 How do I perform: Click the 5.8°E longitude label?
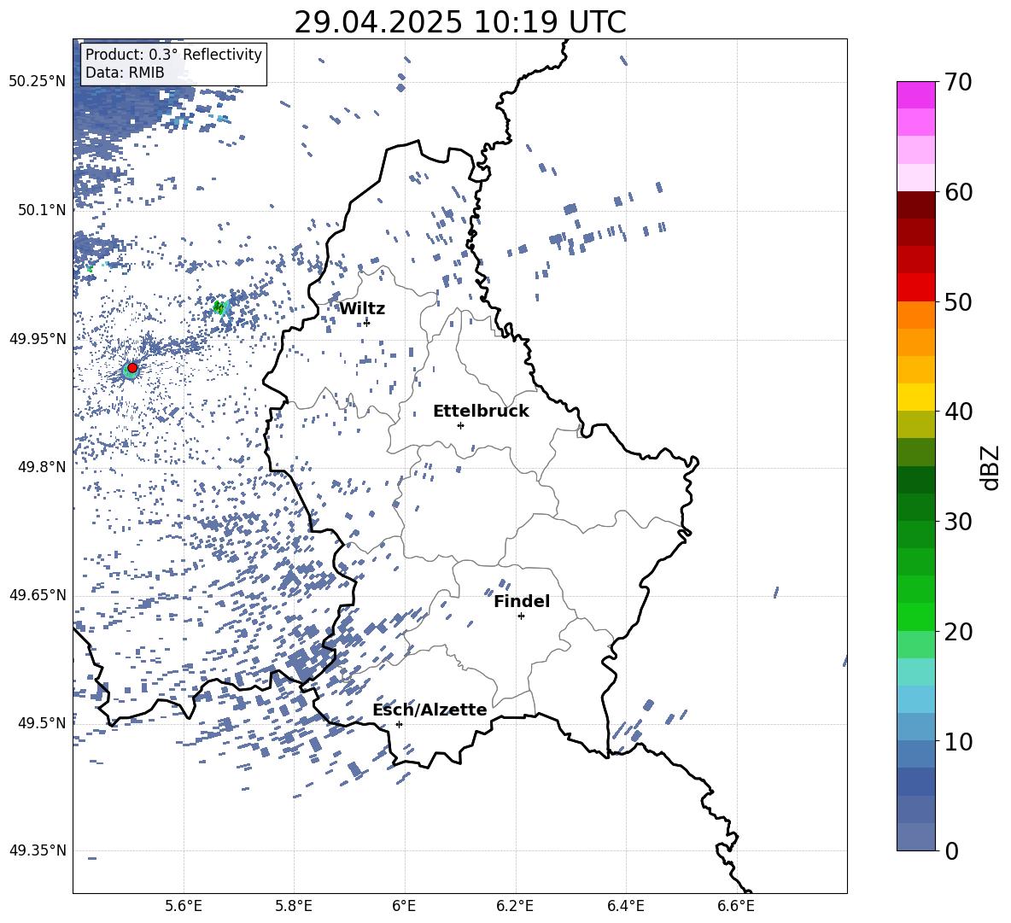[294, 906]
